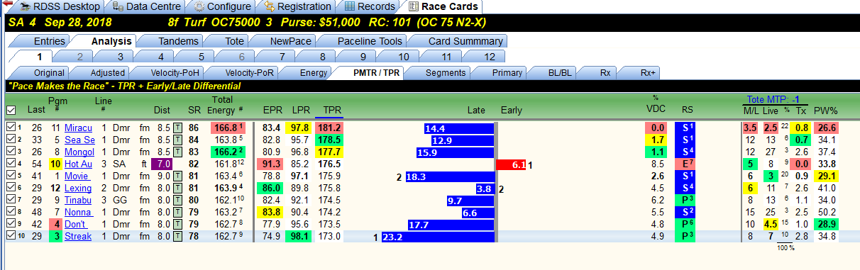Screen dimensions: 860x270
Task: Click the turf 'T' icon in Mongol row
Action: coord(178,152)
